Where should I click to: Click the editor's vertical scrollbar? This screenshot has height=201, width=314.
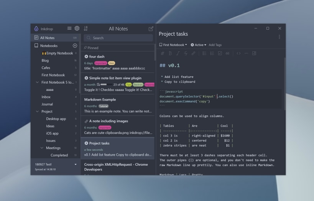pos(284,84)
